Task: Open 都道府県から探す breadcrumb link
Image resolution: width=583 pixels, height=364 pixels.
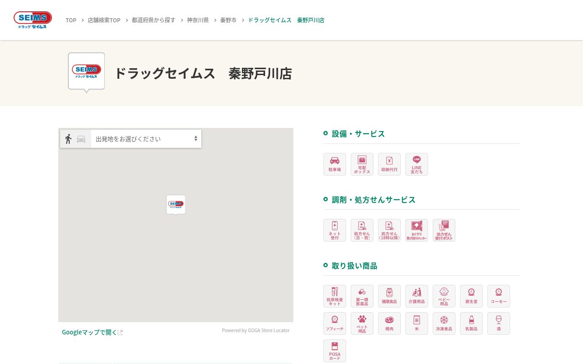Action: pyautogui.click(x=153, y=20)
